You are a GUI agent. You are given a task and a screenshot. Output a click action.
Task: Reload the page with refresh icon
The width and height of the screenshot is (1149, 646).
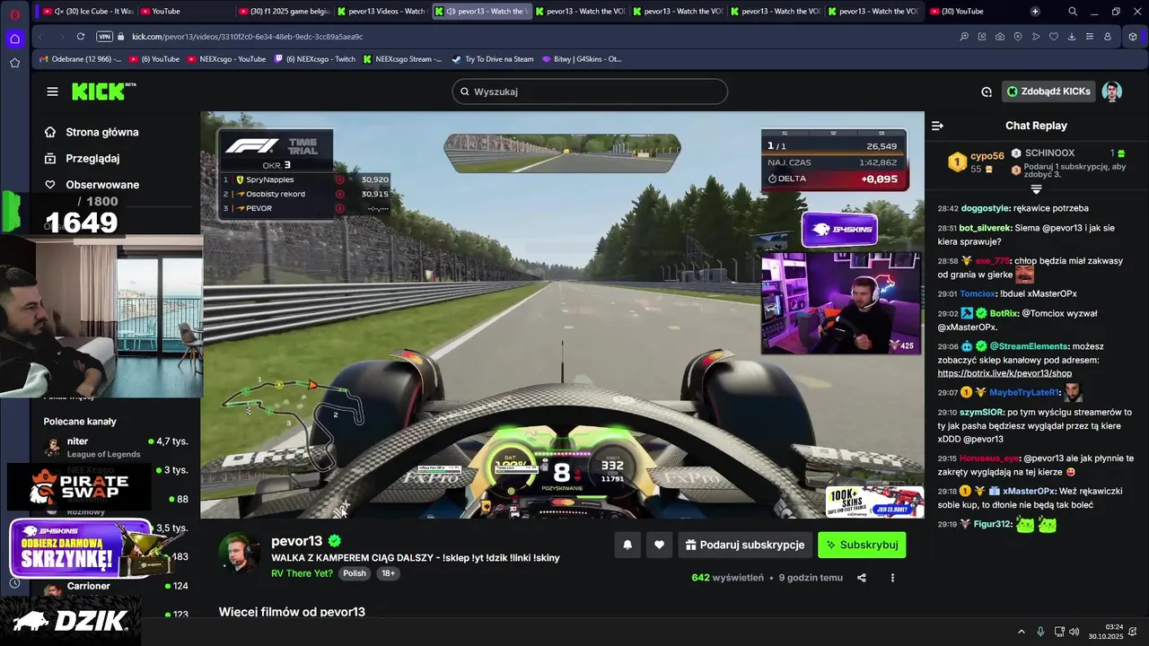[x=81, y=37]
